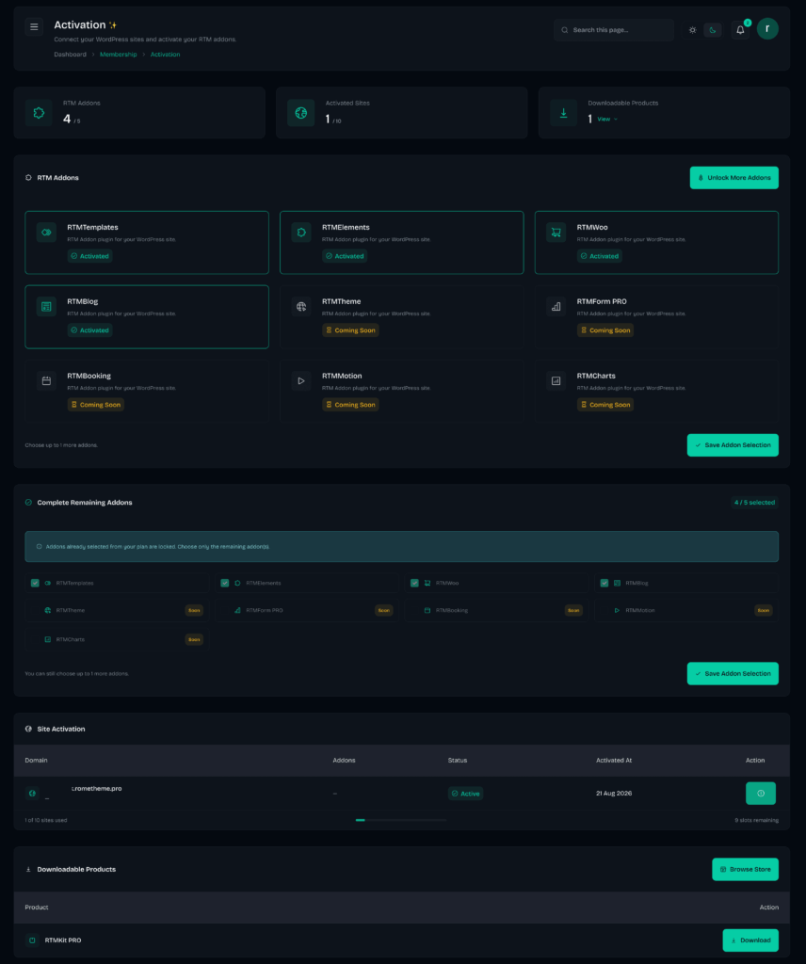The width and height of the screenshot is (806, 964).
Task: Click the 21 Aug 2026 activation date
Action: [614, 794]
